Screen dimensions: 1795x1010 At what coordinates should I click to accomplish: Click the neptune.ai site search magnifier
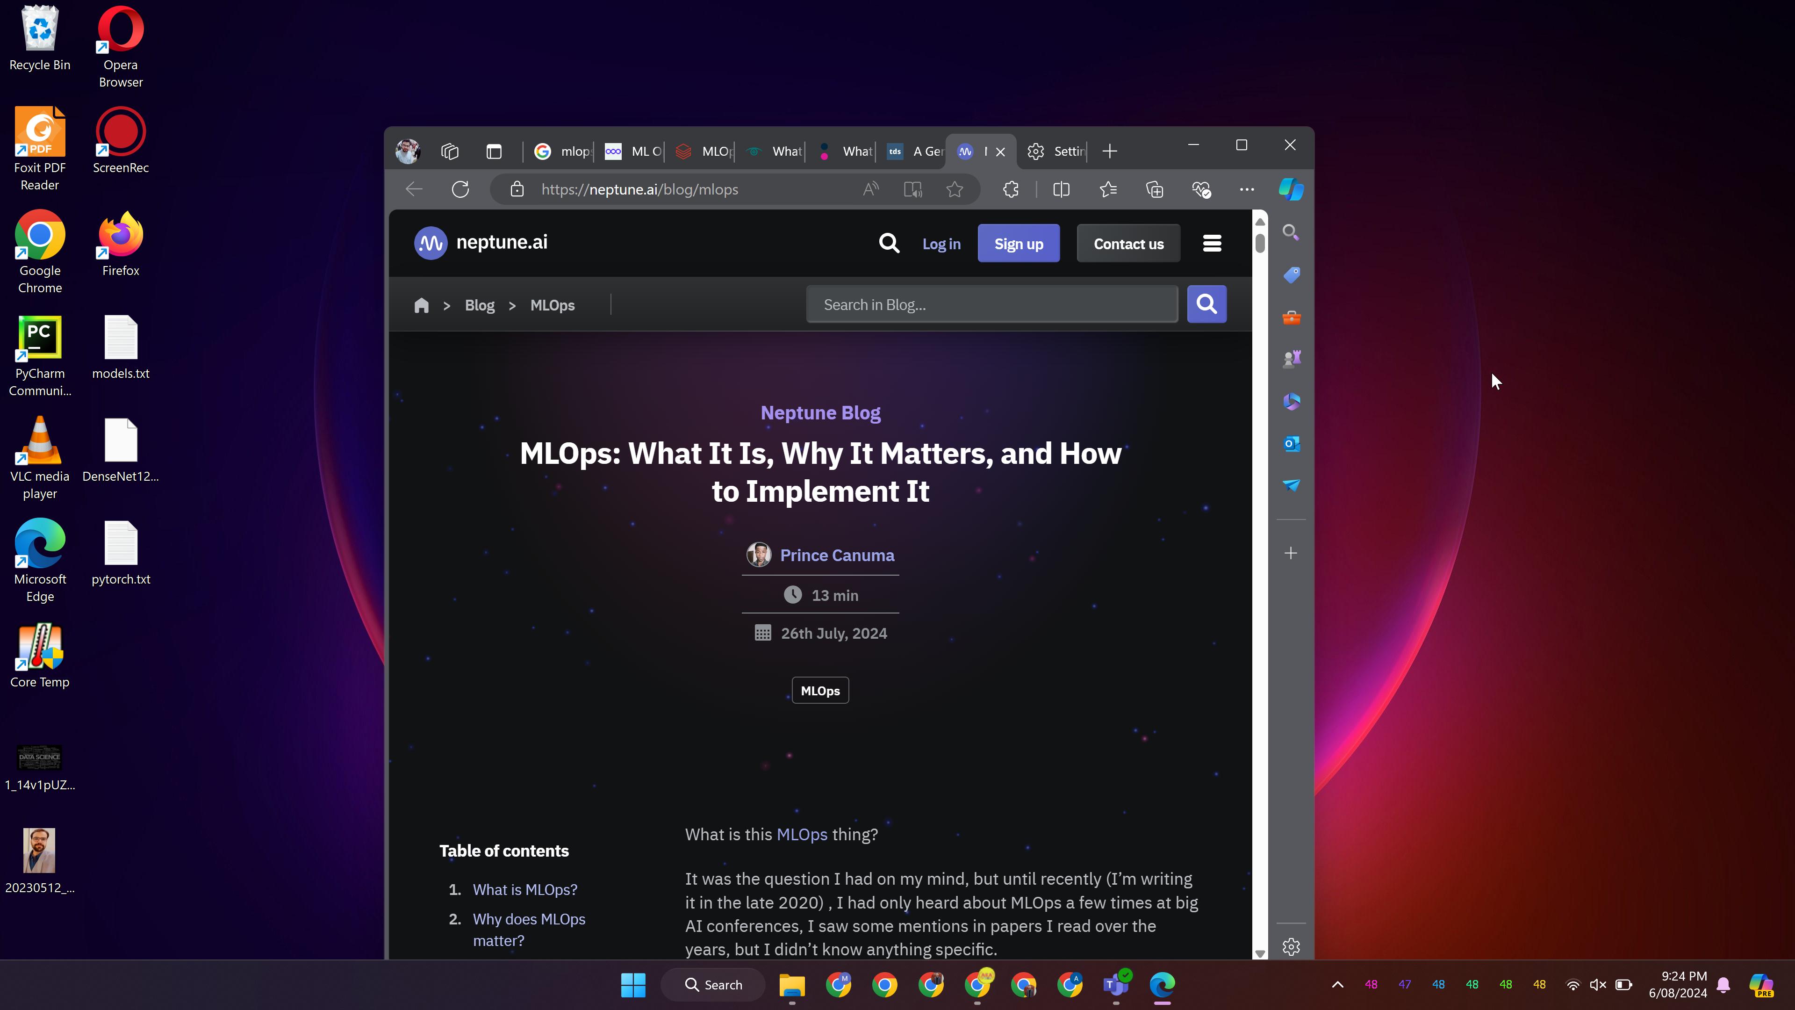coord(889,243)
